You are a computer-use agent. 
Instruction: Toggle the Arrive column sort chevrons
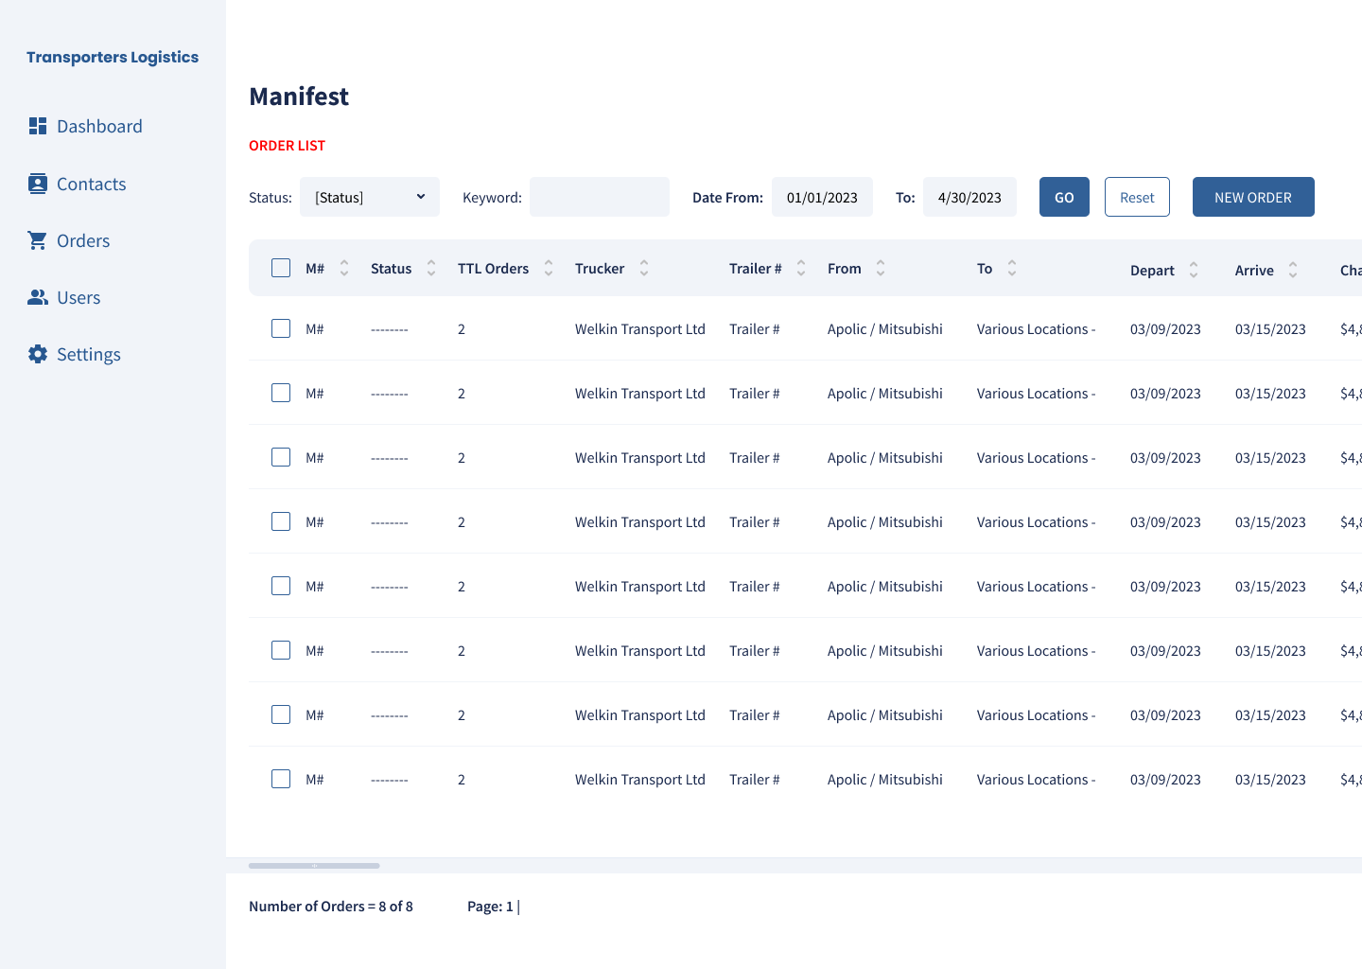pyautogui.click(x=1293, y=270)
